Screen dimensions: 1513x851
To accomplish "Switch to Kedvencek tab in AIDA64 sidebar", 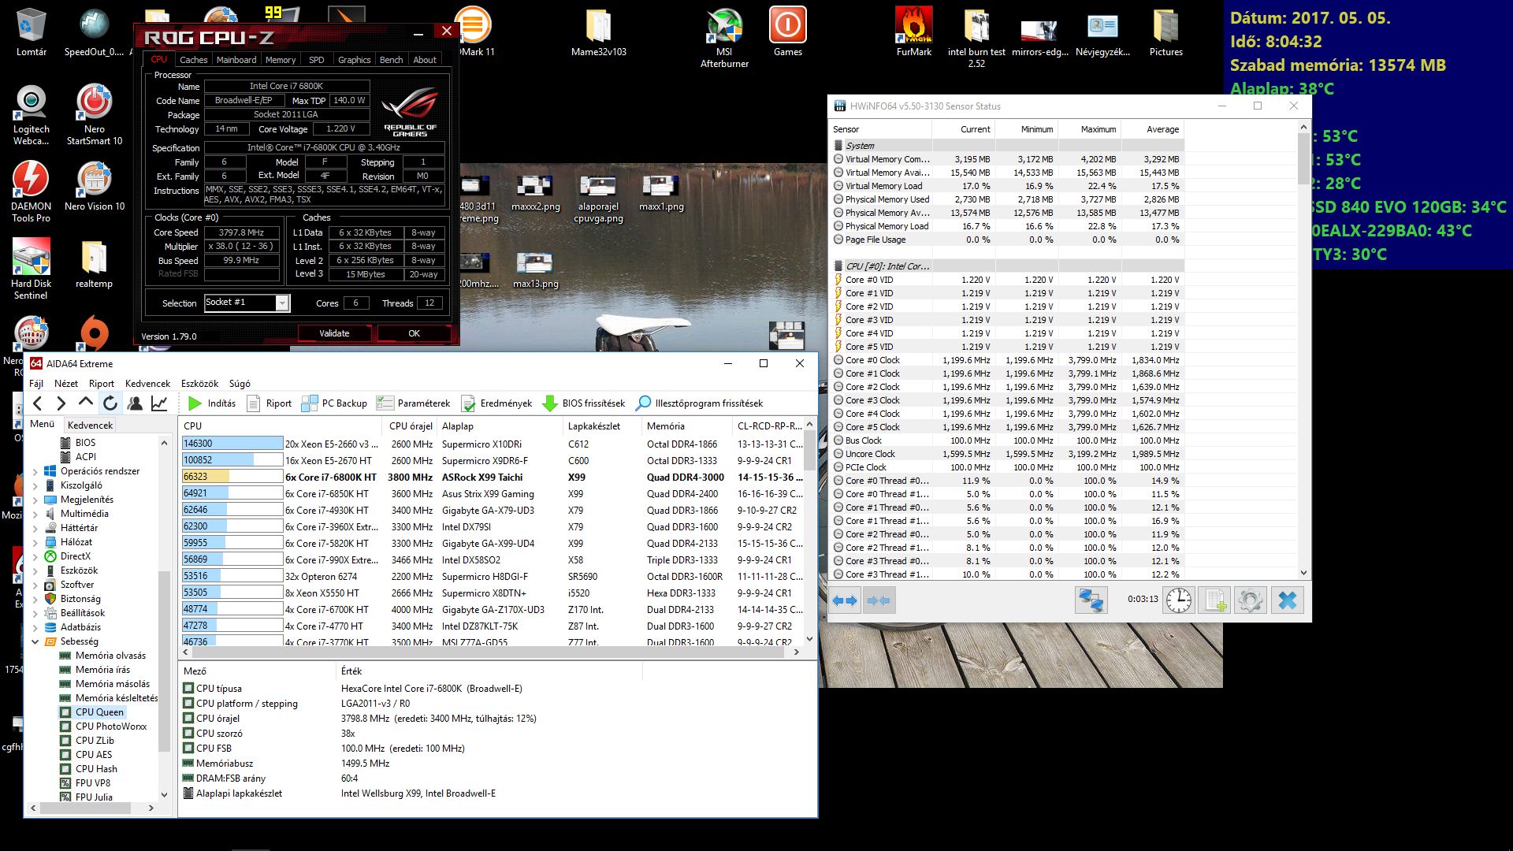I will [90, 425].
